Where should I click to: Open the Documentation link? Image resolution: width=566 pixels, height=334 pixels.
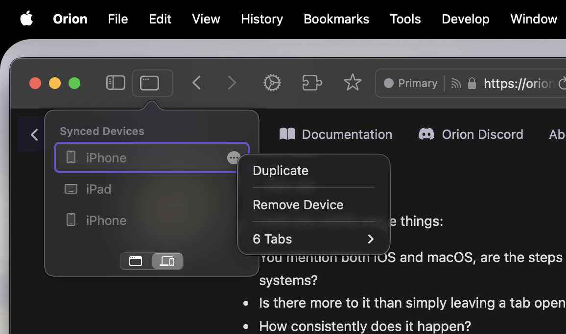pos(336,134)
